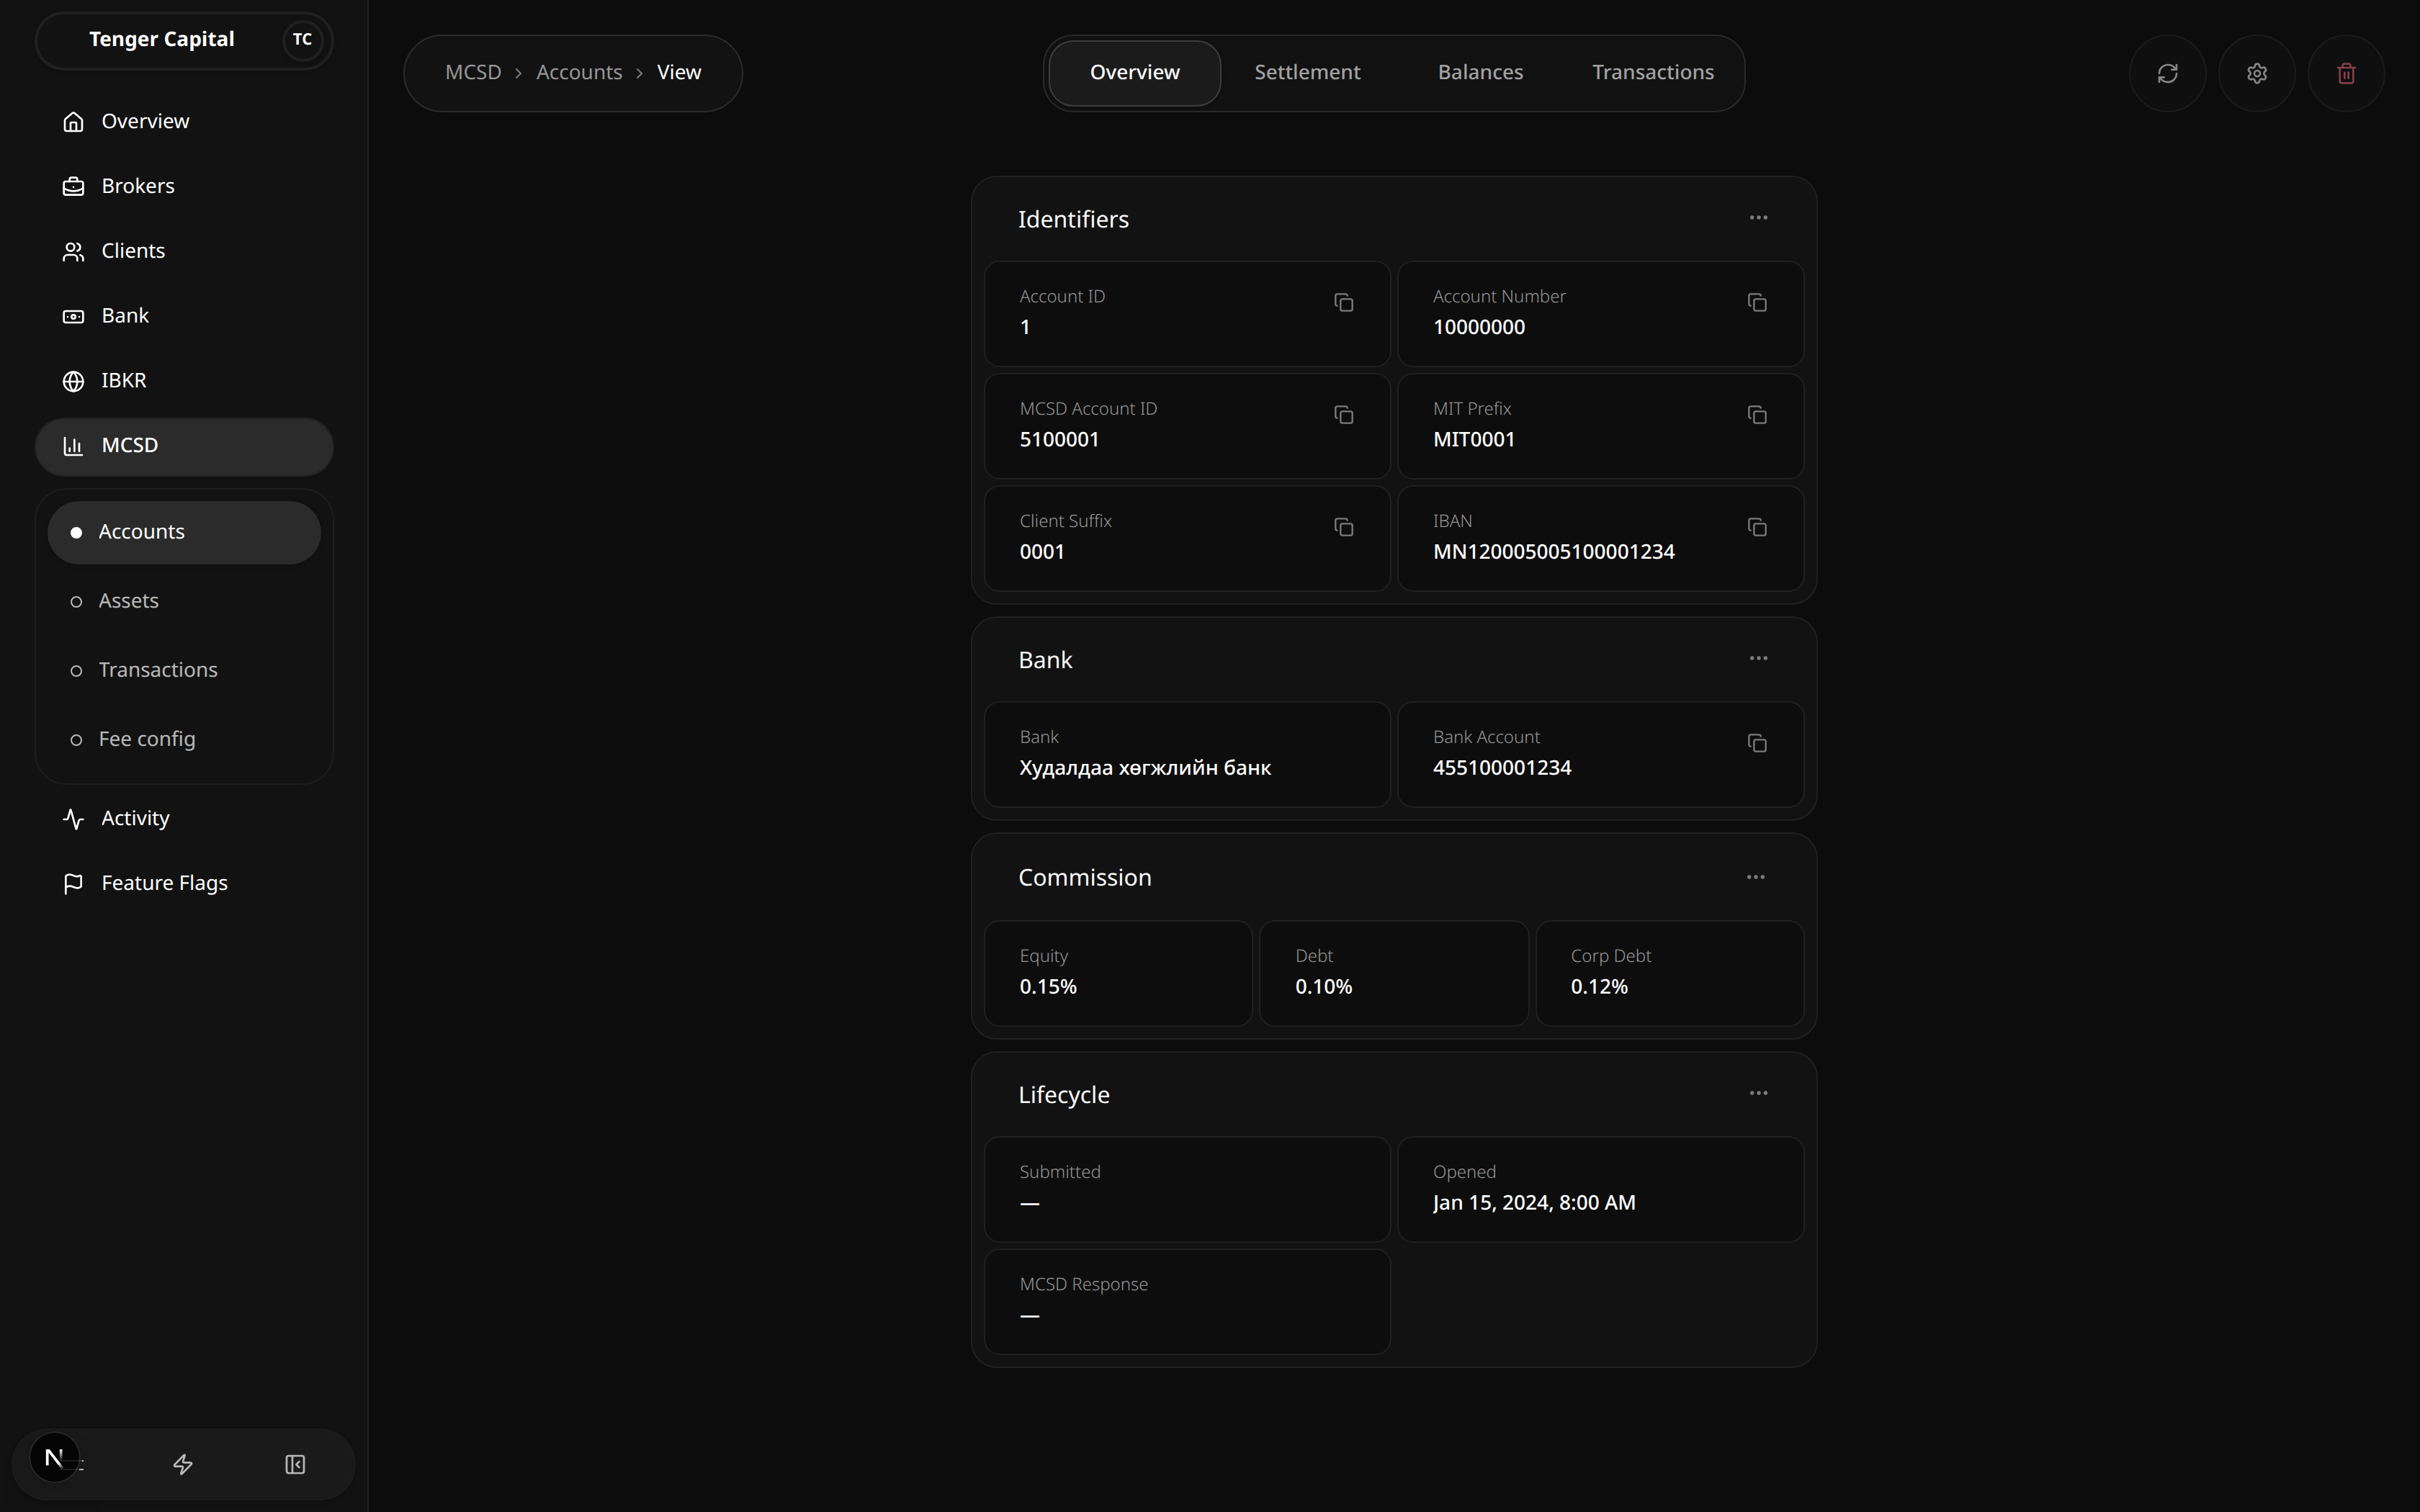Open the Commission card options menu
The height and width of the screenshot is (1512, 2420).
(x=1755, y=877)
